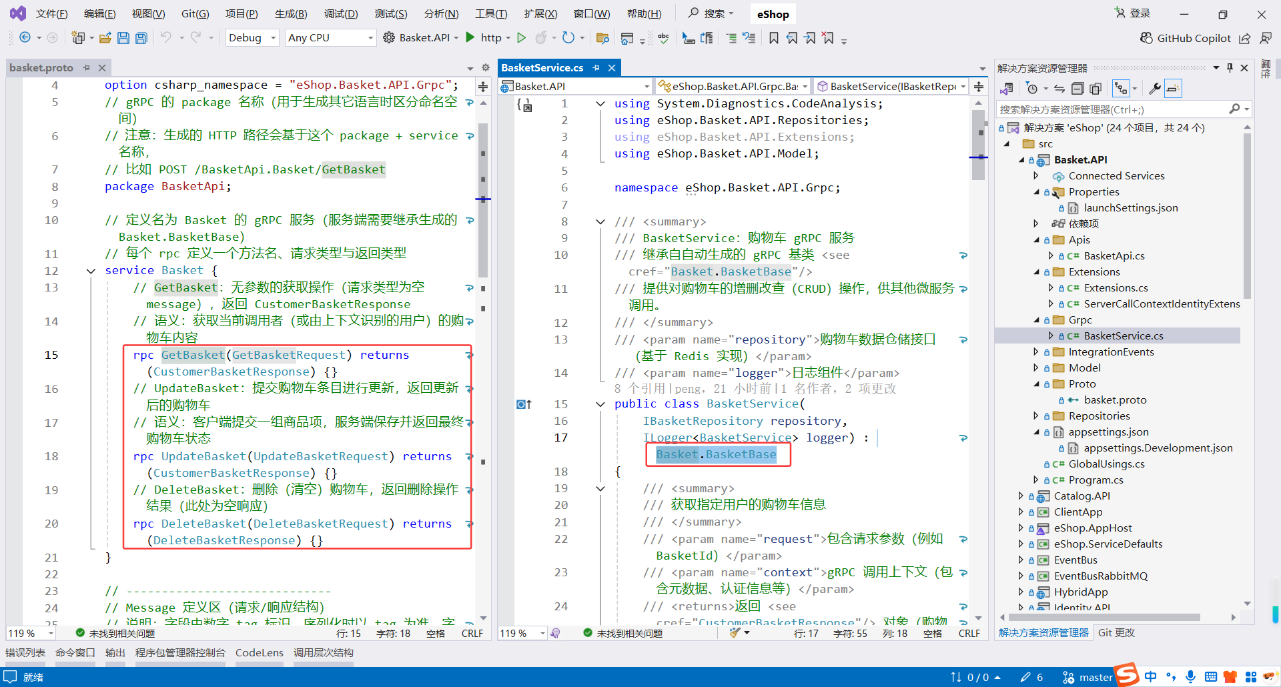1281x687 pixels.
Task: Toggle the abc spell checker
Action: click(664, 38)
